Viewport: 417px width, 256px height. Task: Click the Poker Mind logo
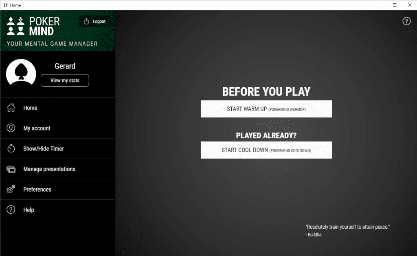(x=33, y=26)
